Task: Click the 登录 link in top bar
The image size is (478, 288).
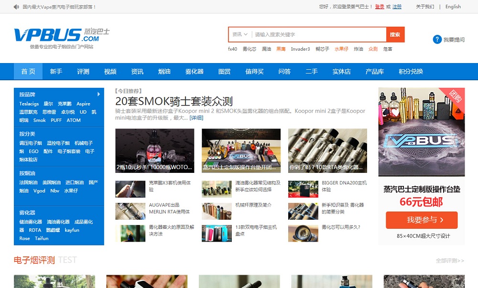Action: point(380,7)
